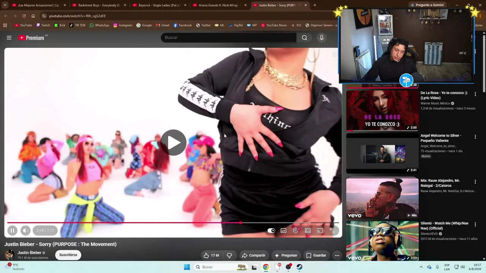The image size is (486, 273).
Task: Click the large play overlay on the video
Action: 174,143
